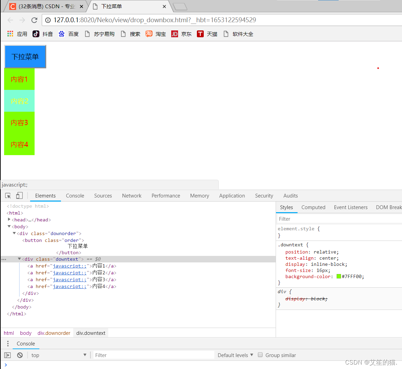This screenshot has width=402, height=369.
Task: Select the div.downorder breadcrumb
Action: (x=54, y=333)
